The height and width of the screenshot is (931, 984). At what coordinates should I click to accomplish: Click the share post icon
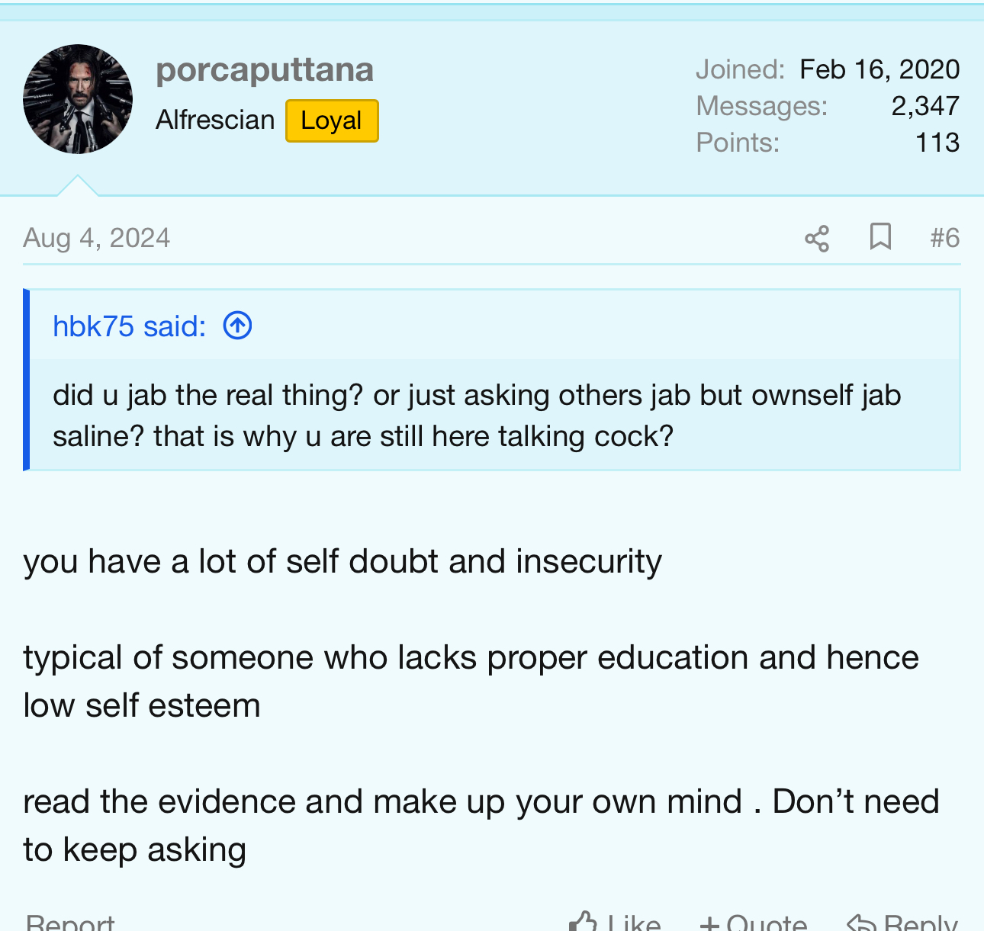[x=817, y=239]
